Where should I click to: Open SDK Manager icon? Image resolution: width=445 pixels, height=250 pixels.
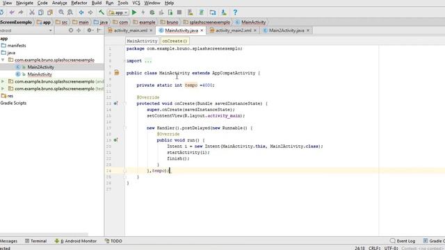tap(224, 12)
